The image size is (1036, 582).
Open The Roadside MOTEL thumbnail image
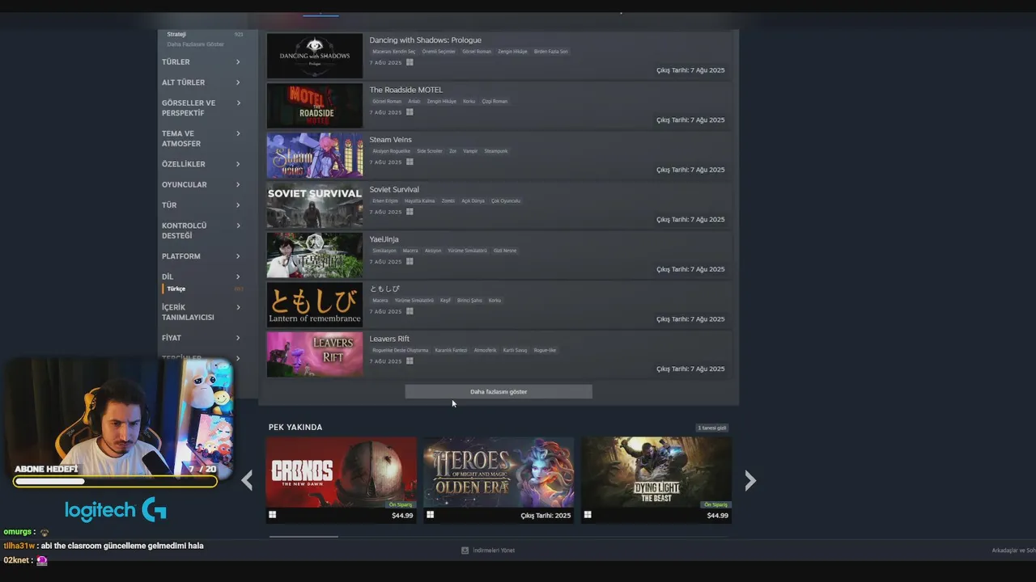pos(315,106)
